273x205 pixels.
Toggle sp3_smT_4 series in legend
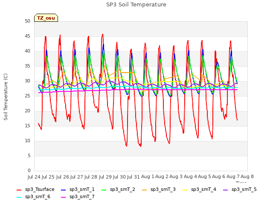pos(199,190)
